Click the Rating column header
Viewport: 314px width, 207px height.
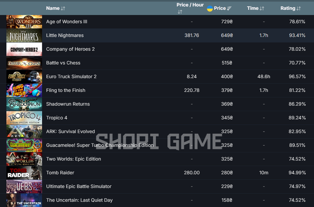click(288, 8)
